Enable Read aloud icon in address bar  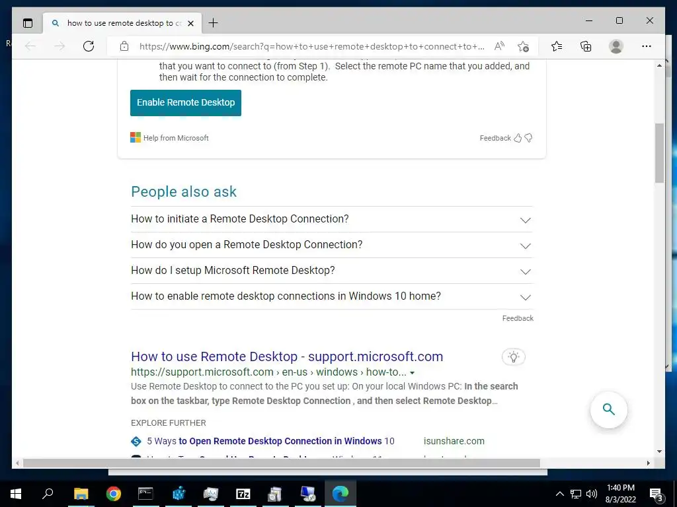[500, 46]
